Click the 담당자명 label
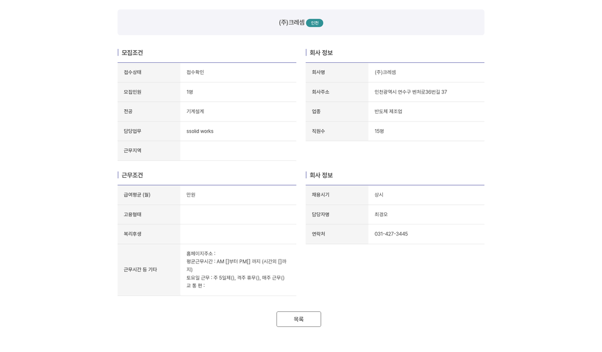Screen dimensions: 602x352 321,214
